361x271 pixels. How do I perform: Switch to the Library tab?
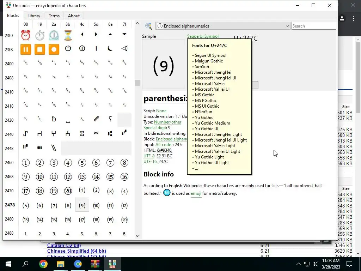tap(34, 16)
